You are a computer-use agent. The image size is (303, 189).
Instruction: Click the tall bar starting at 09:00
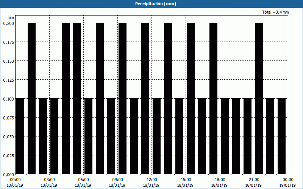click(x=122, y=98)
